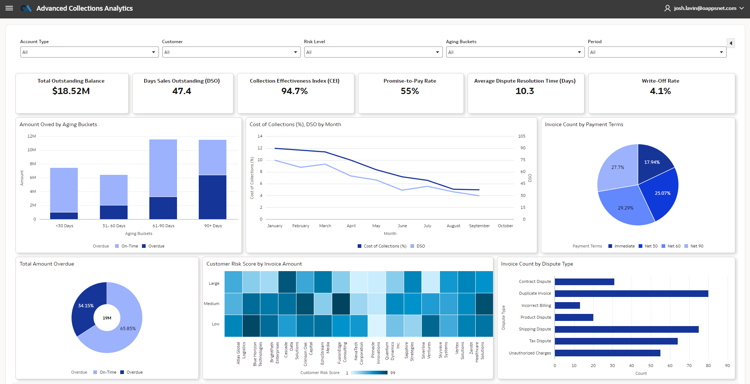Toggle Net 30 legend item
The height and width of the screenshot is (384, 750).
(648, 246)
